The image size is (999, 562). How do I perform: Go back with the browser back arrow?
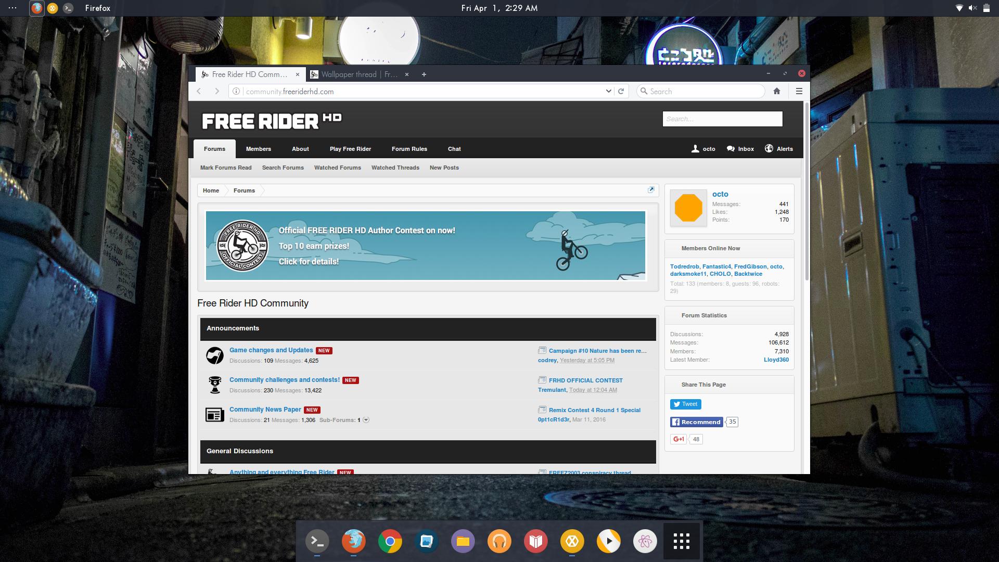pyautogui.click(x=199, y=91)
